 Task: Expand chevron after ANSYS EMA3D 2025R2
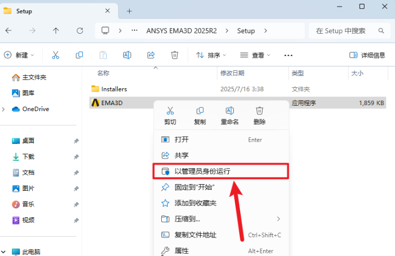point(227,31)
